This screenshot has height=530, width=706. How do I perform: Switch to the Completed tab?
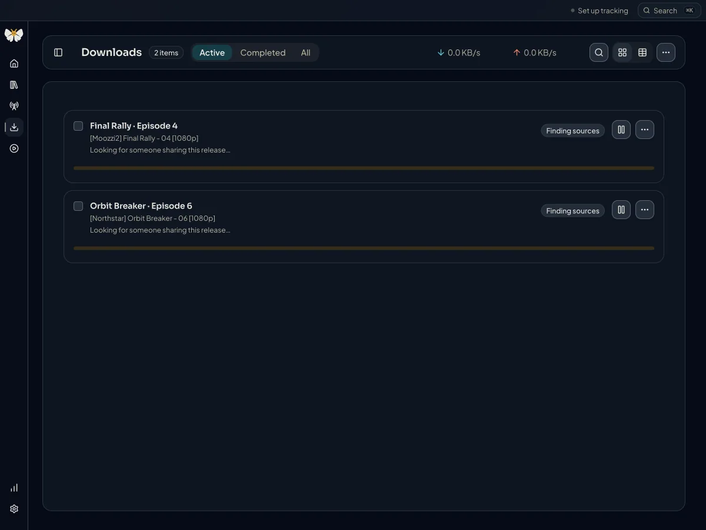pyautogui.click(x=263, y=52)
